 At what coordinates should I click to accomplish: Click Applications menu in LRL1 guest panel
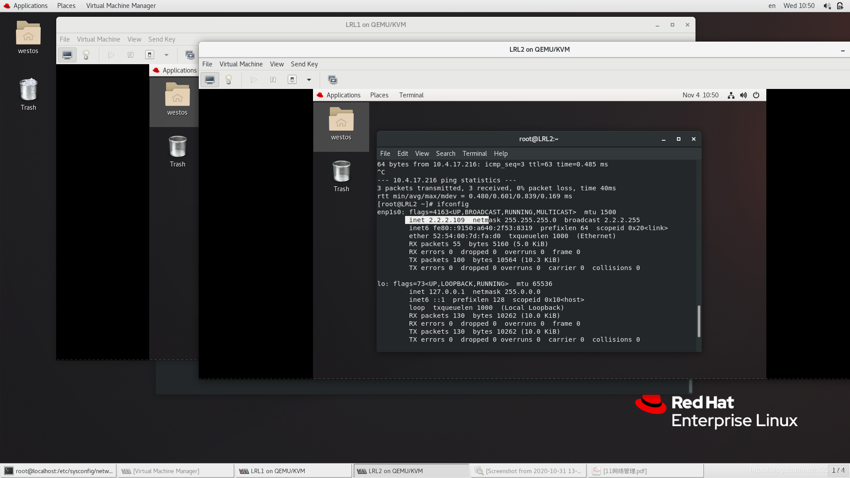(x=175, y=70)
